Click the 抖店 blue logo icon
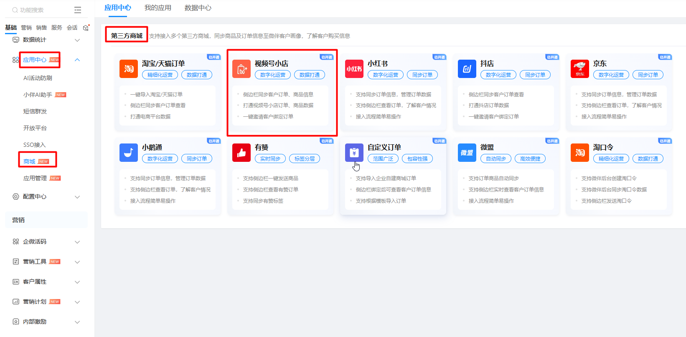Image resolution: width=686 pixels, height=337 pixels. click(467, 69)
